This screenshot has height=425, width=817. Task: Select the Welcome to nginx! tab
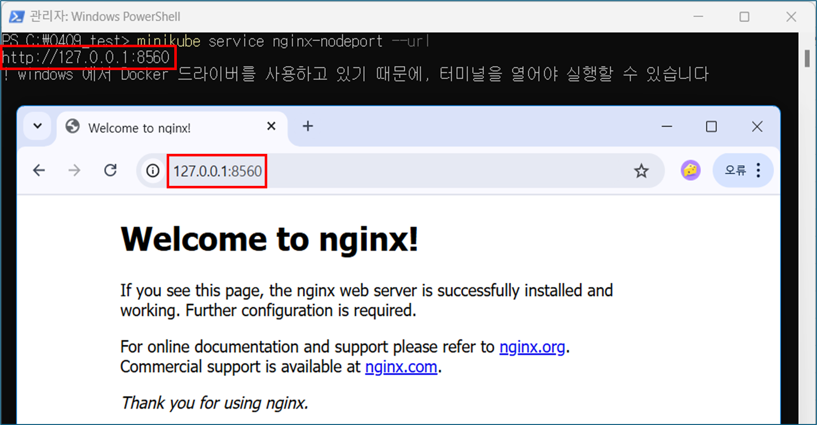pyautogui.click(x=171, y=127)
